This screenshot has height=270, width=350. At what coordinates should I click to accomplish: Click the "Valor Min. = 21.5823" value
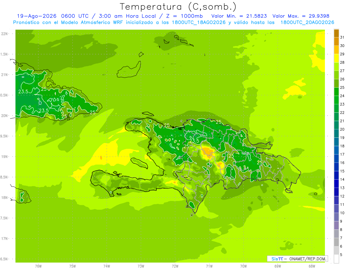pyautogui.click(x=239, y=16)
